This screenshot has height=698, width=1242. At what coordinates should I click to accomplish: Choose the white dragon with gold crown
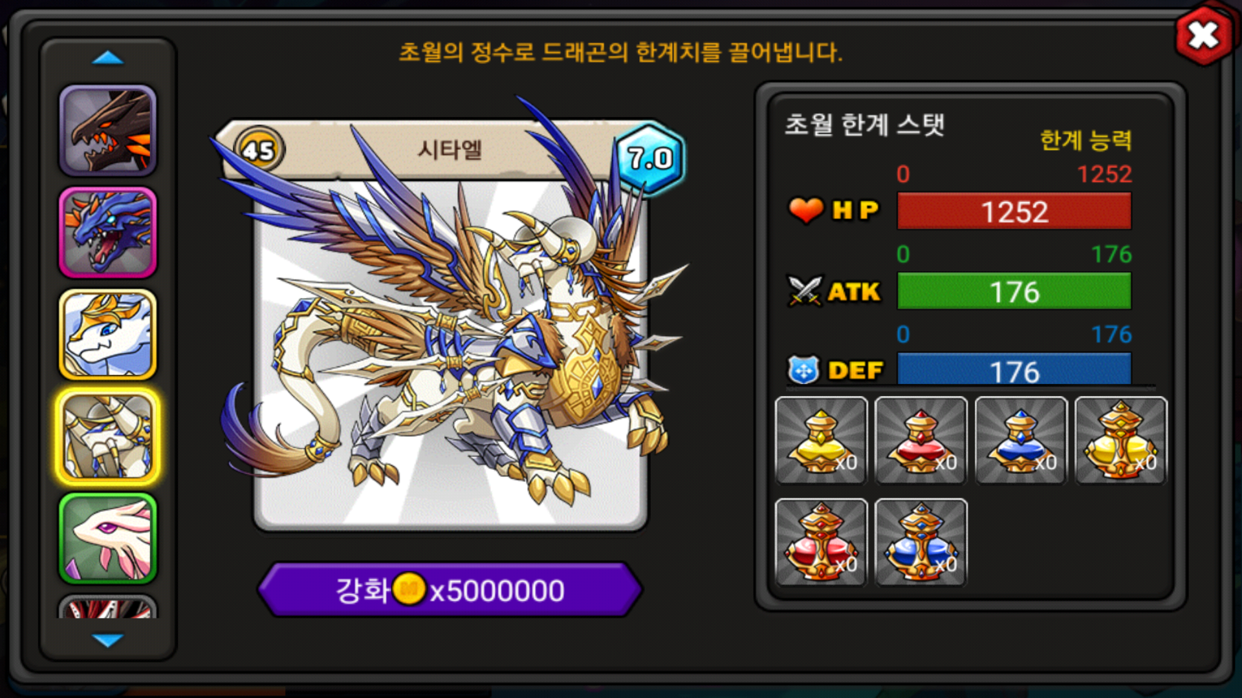[108, 335]
